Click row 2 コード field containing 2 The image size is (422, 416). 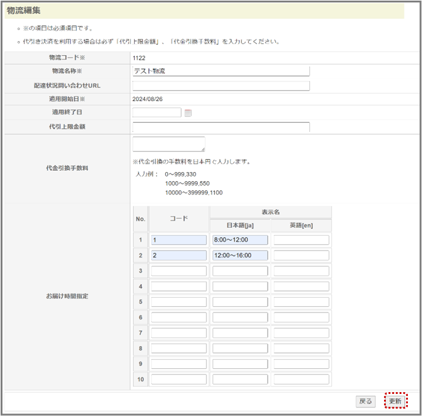point(179,255)
